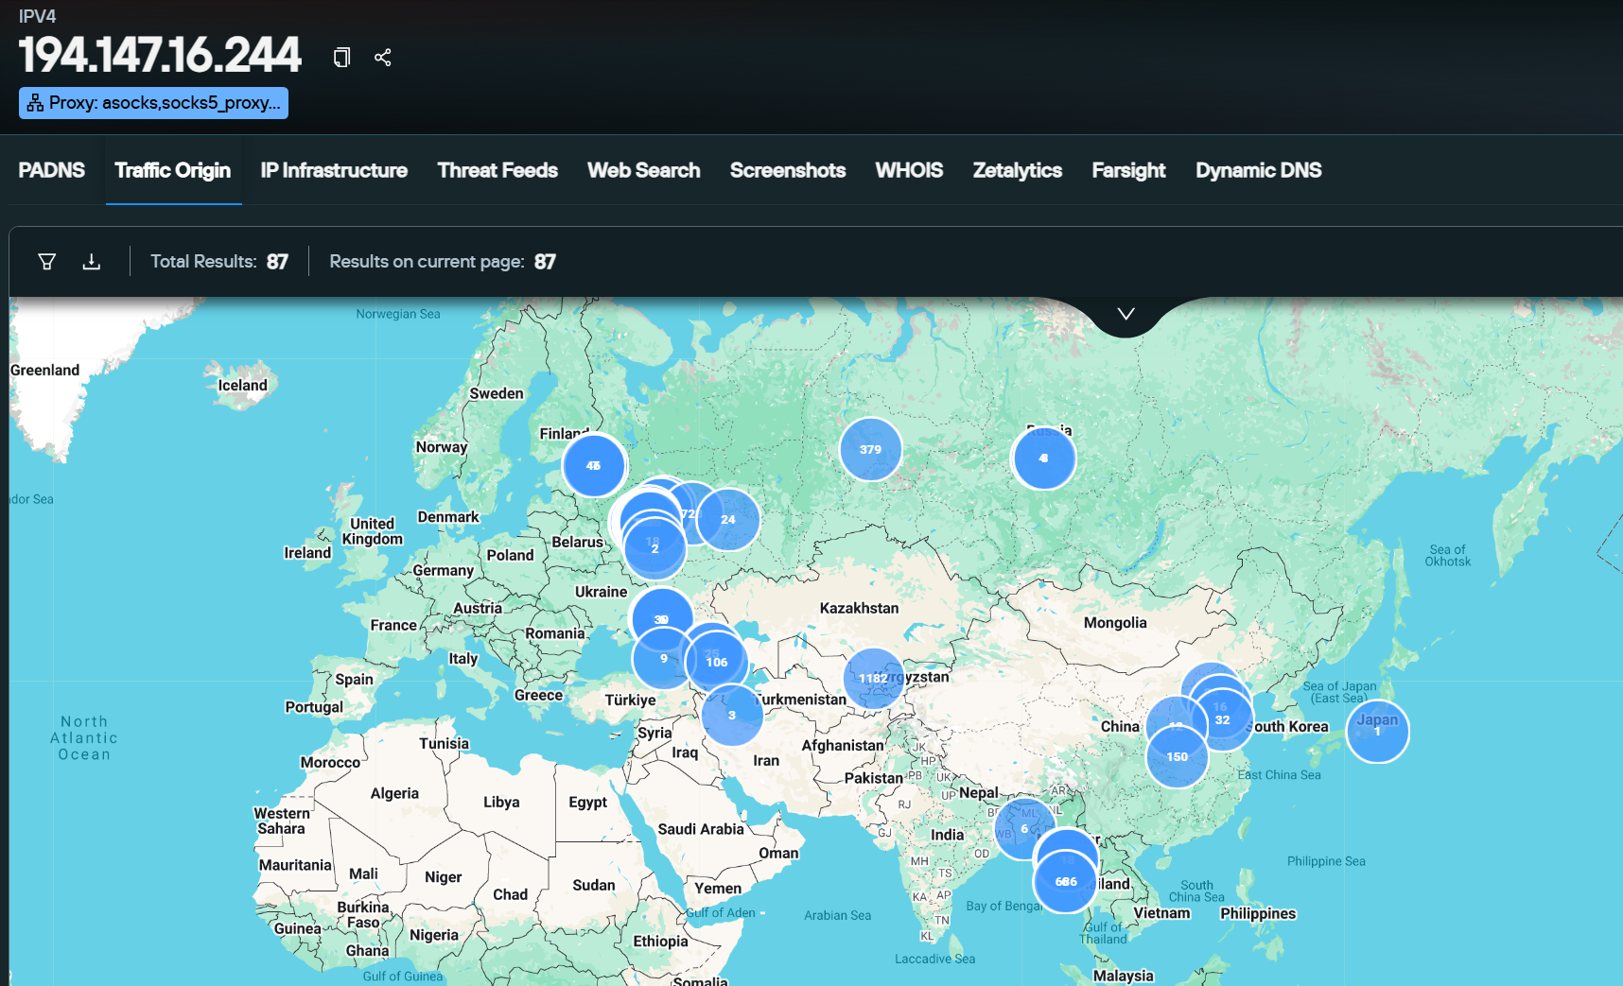
Task: Copy the IP address 194.147.16.244
Action: 340,58
